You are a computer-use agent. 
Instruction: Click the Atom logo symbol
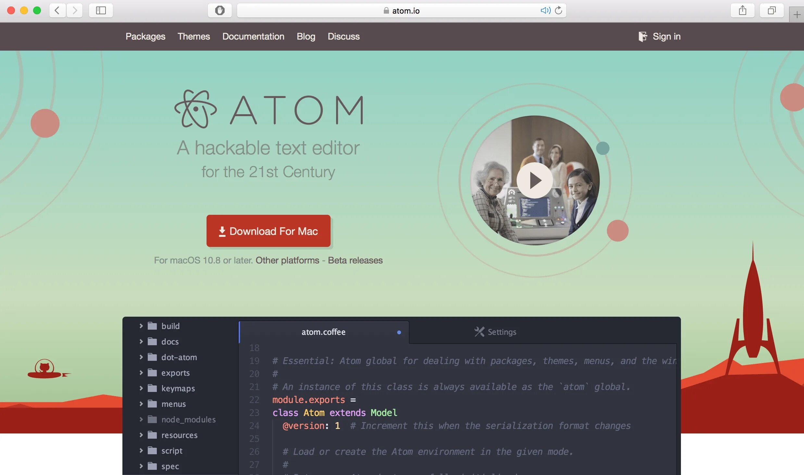tap(195, 109)
